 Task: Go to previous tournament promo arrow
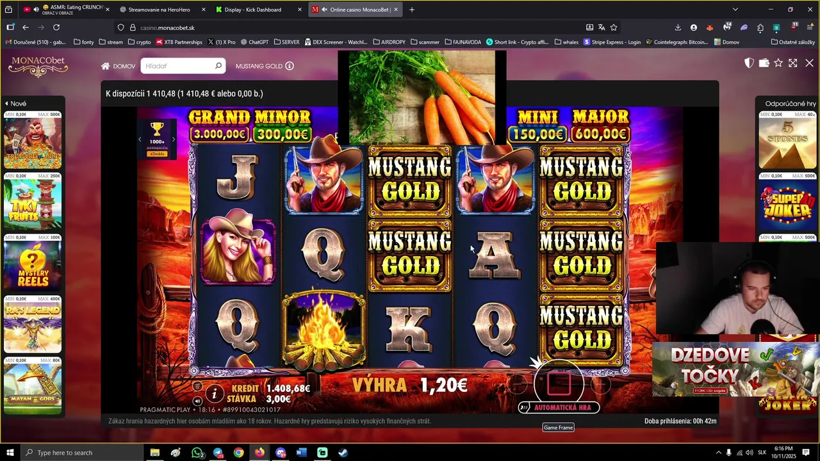(x=140, y=140)
